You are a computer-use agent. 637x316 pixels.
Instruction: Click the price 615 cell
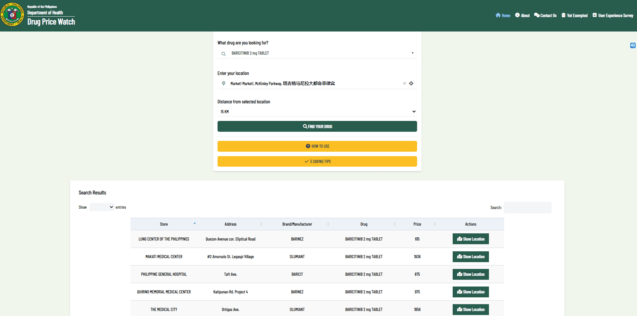click(417, 239)
